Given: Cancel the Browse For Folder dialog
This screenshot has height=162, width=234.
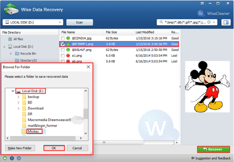Looking at the screenshot, I should tap(77, 148).
